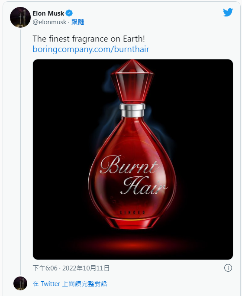Click the blue verified badge
Image resolution: width=242 pixels, height=296 pixels.
69,13
